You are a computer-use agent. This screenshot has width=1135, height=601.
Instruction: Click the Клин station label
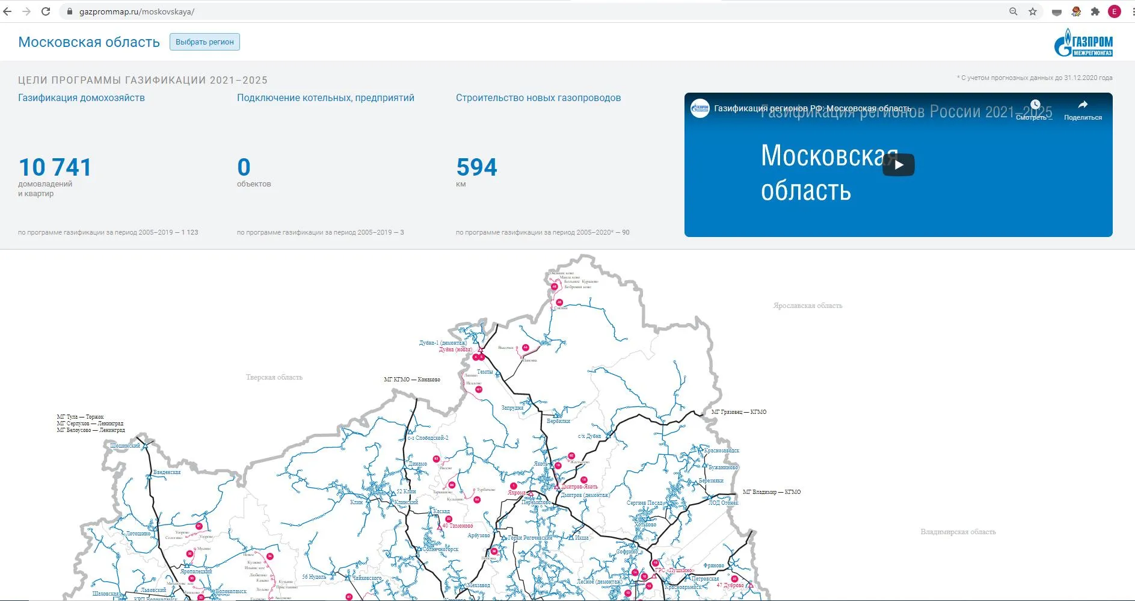[357, 502]
